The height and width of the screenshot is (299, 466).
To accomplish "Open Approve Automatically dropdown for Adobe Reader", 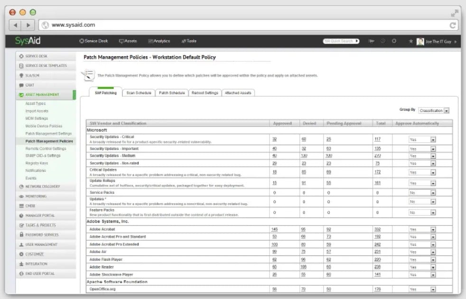I will 422,267.
